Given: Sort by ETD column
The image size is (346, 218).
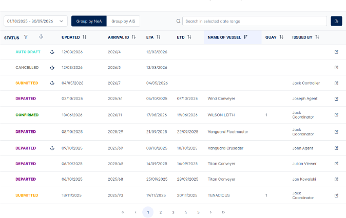Looking at the screenshot, I should pyautogui.click(x=189, y=37).
